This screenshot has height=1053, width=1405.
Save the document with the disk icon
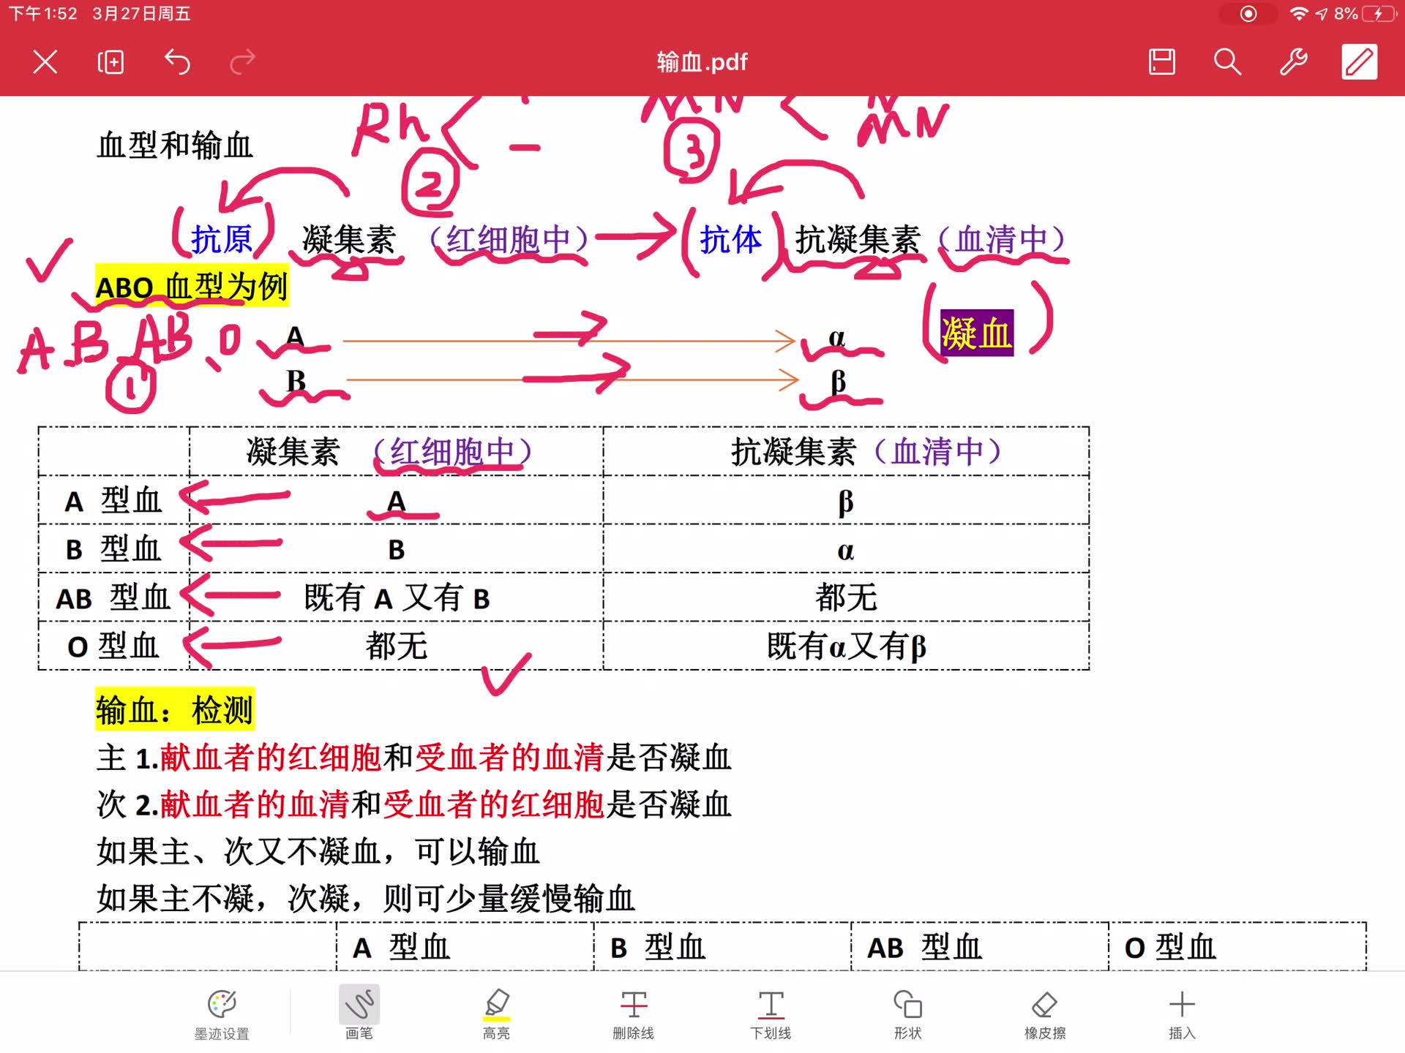point(1161,62)
